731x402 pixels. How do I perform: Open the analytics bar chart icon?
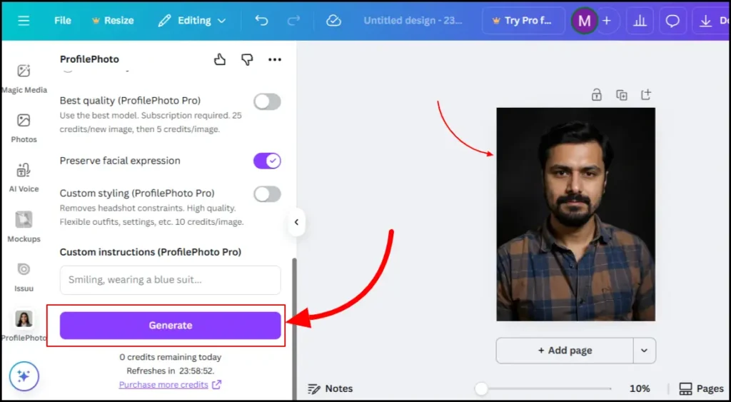point(640,21)
